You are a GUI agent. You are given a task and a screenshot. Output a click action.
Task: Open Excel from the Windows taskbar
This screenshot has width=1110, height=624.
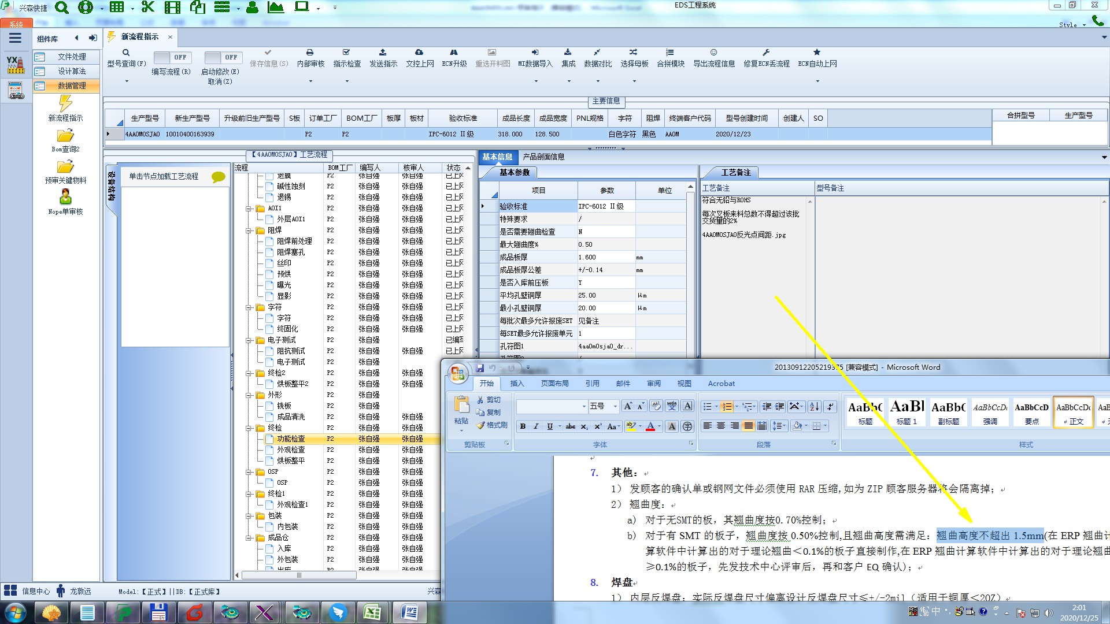tap(372, 612)
